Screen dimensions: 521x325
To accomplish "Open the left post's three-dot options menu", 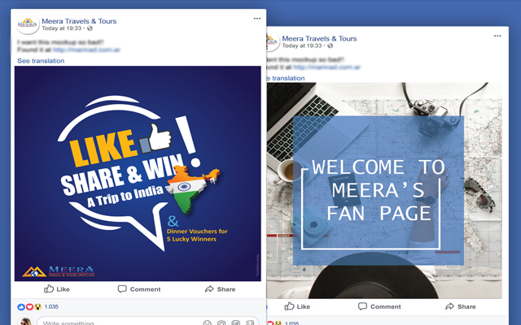I will [x=257, y=19].
